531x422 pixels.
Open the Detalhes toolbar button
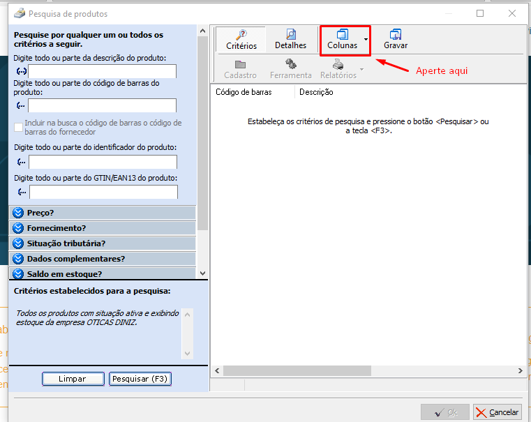point(290,40)
